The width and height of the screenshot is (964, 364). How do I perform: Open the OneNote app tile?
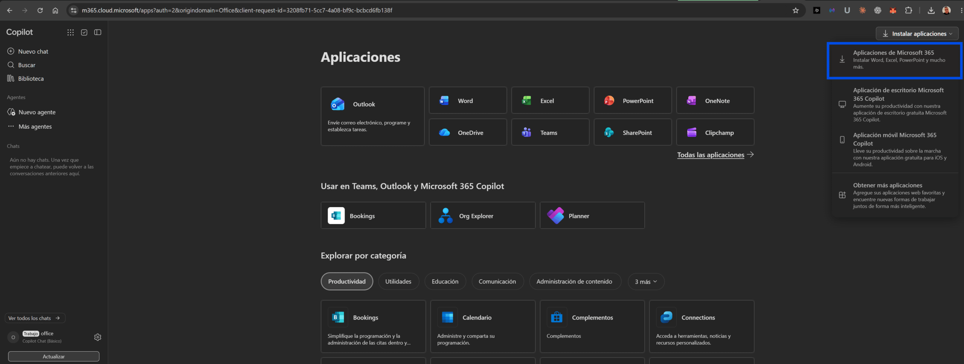[x=715, y=101]
